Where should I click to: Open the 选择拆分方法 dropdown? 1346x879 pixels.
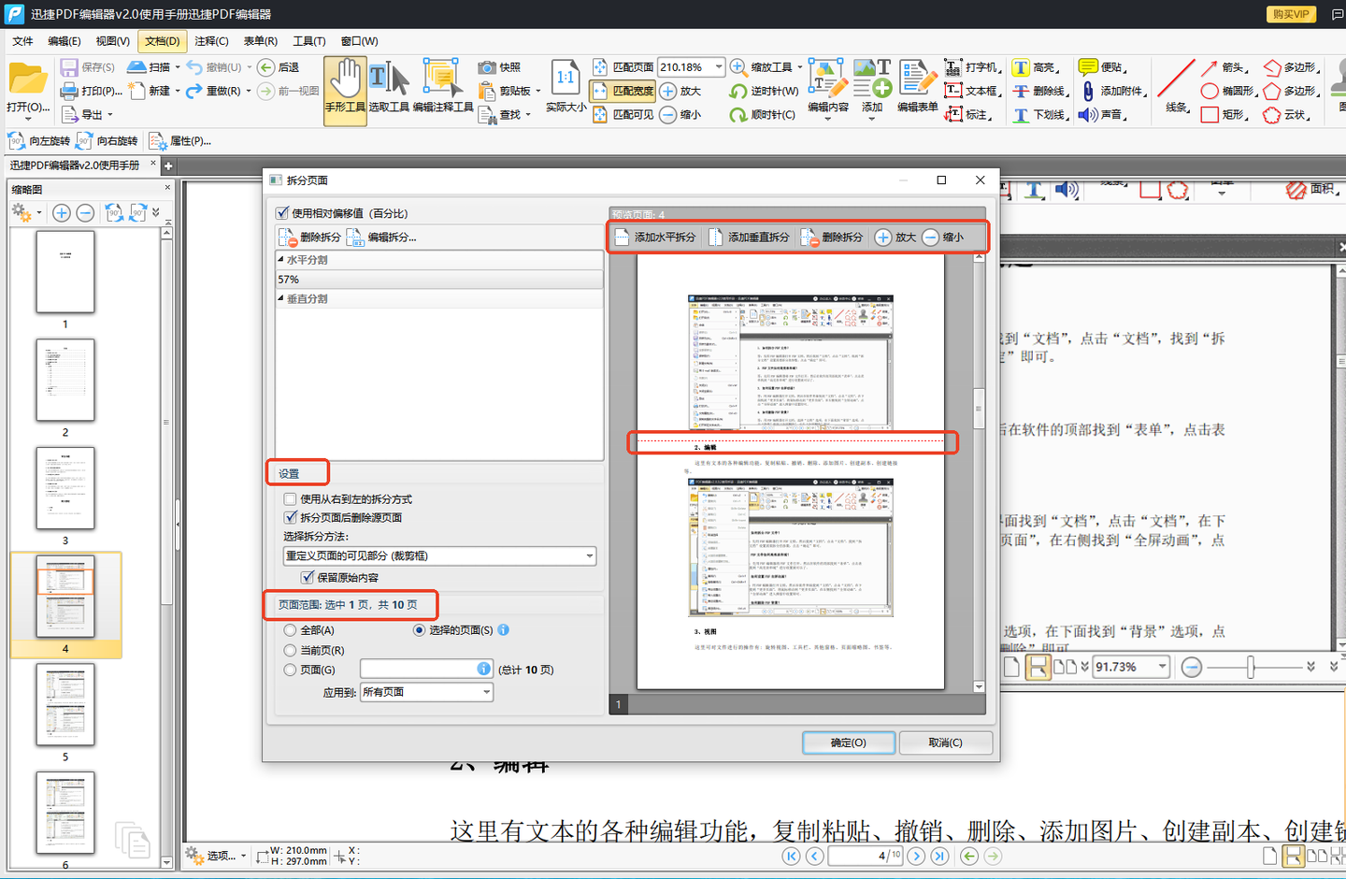439,555
